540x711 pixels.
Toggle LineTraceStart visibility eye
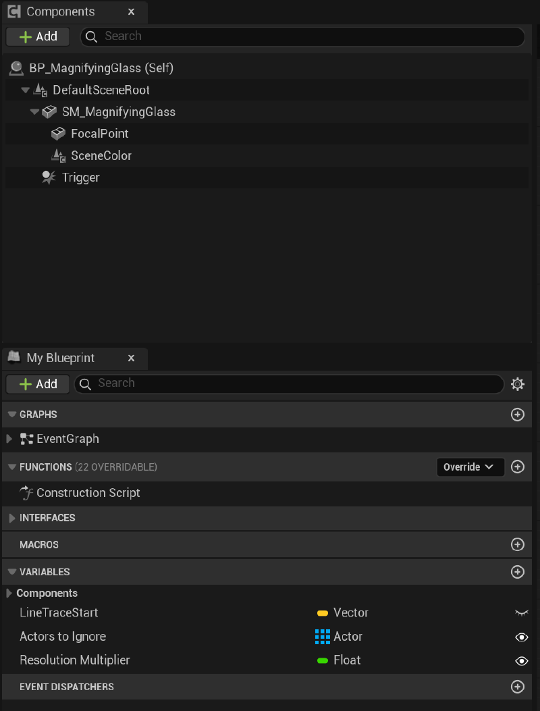click(521, 612)
